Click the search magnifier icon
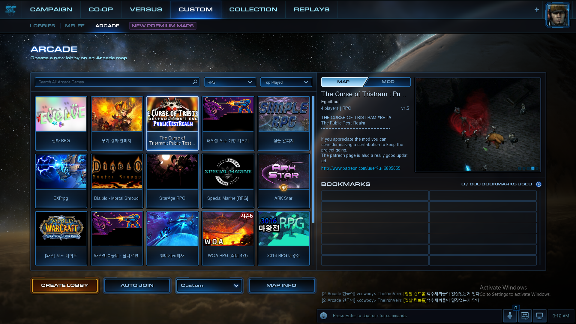The height and width of the screenshot is (324, 576). [195, 82]
